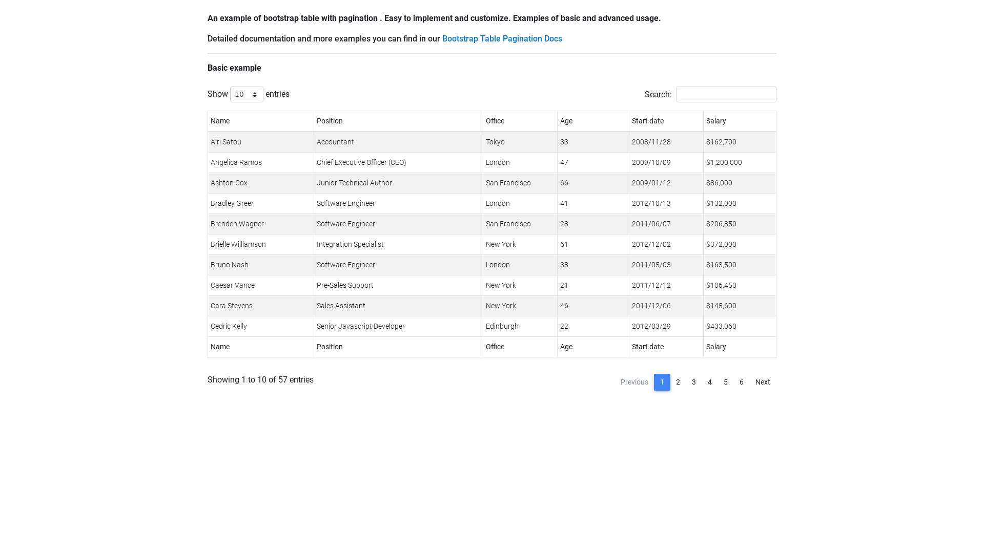The height and width of the screenshot is (553, 984).
Task: Go to page 6 of results
Action: click(x=742, y=382)
